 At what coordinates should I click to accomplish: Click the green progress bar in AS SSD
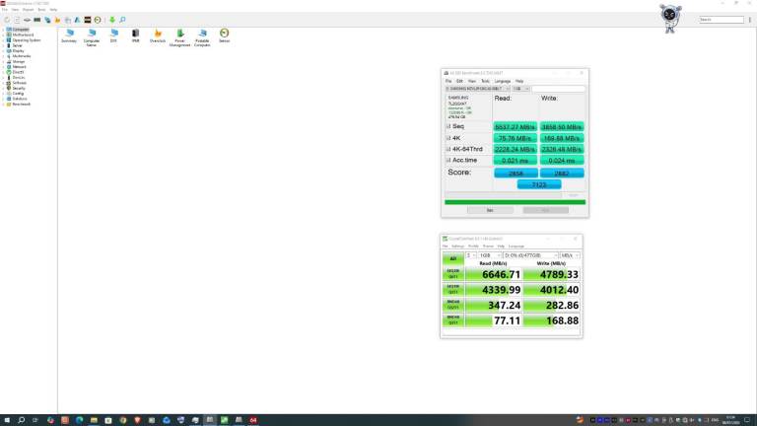[515, 202]
